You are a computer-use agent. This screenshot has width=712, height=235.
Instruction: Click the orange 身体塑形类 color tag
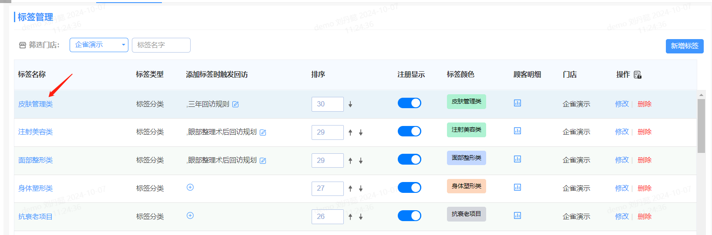point(466,186)
